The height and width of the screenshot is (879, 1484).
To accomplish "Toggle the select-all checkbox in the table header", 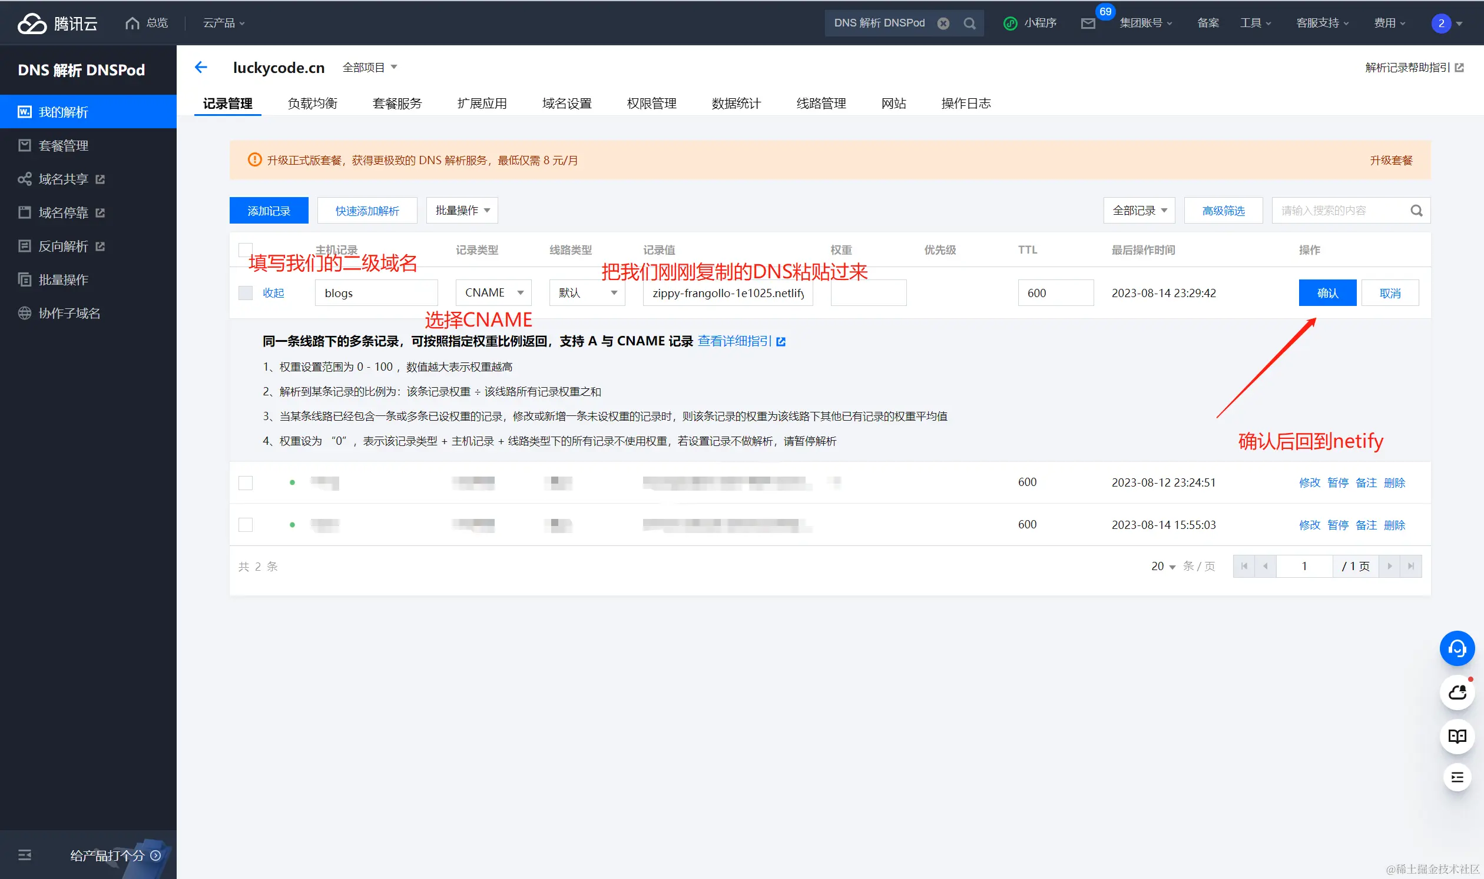I will [246, 250].
